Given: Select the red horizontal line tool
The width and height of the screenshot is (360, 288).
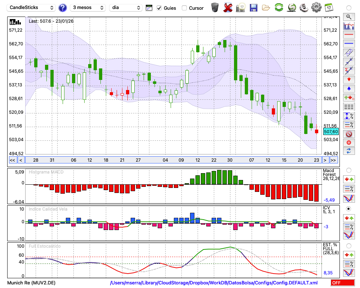Looking at the screenshot, I should coord(348,35).
